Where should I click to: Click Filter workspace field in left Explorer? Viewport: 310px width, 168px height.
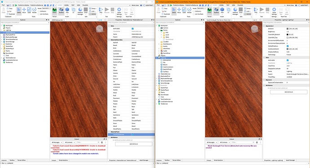point(25,22)
